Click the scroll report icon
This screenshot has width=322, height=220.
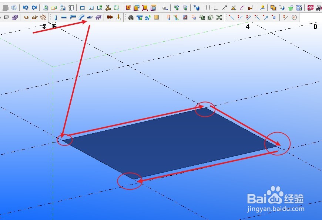point(71,8)
